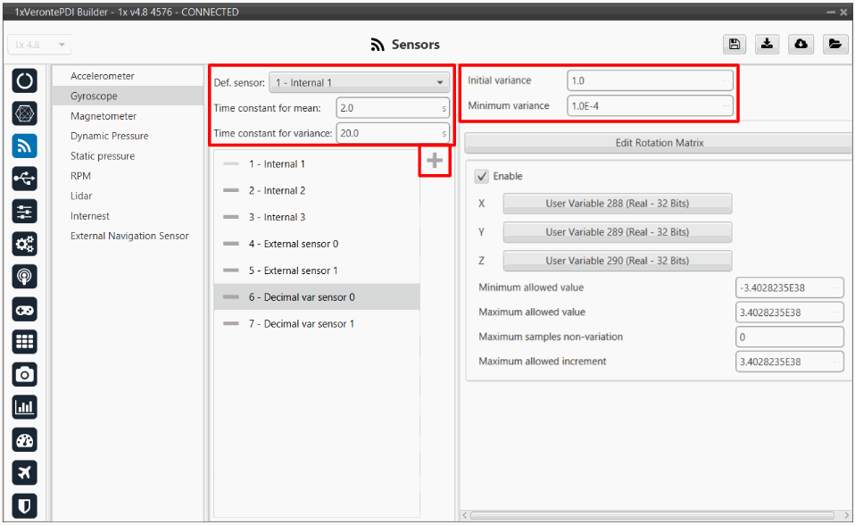
Task: Click the plus icon to add sensor
Action: 435,162
